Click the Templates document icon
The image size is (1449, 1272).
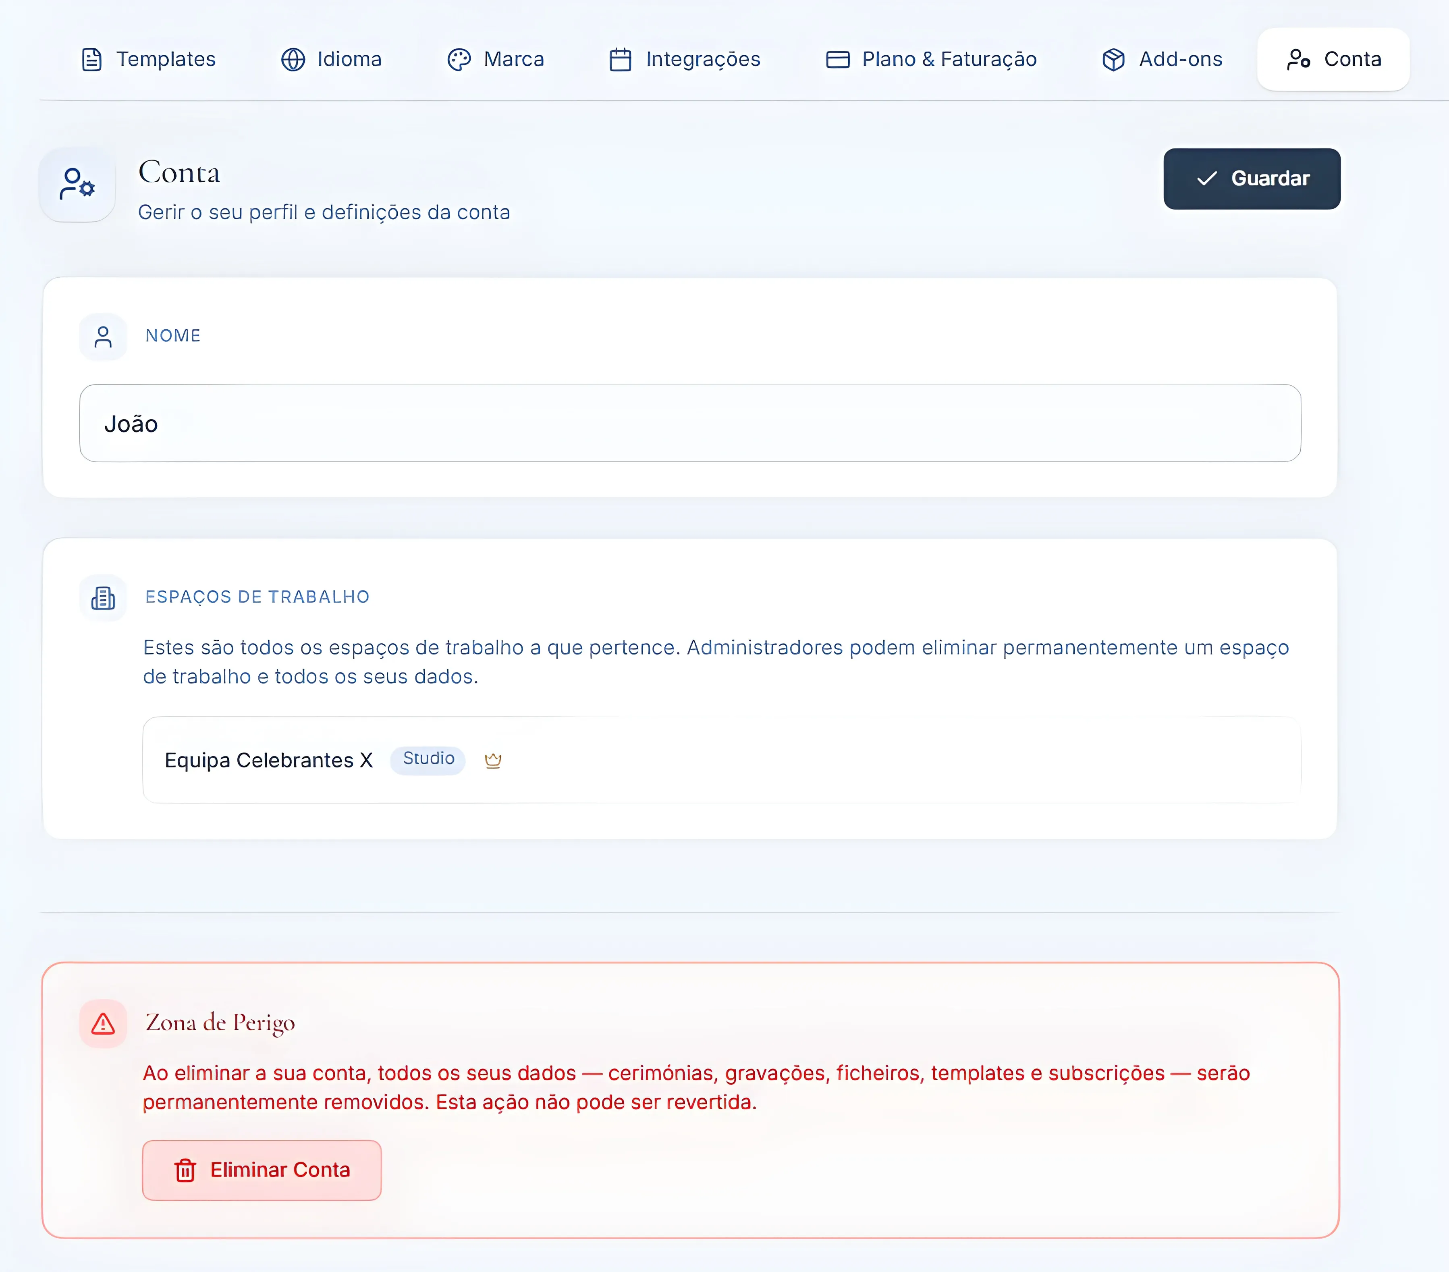tap(92, 60)
